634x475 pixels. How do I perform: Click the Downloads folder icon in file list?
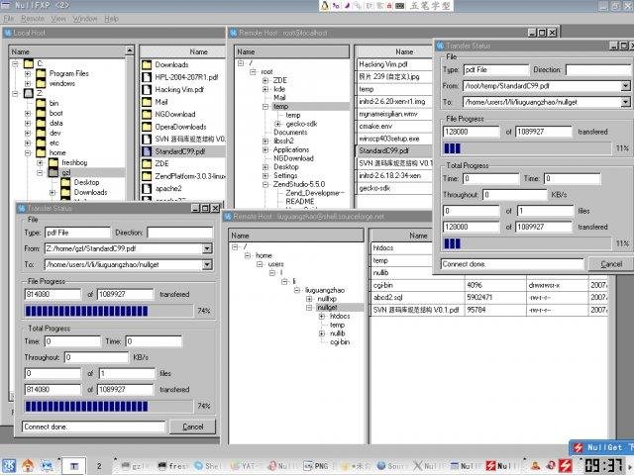coord(146,65)
